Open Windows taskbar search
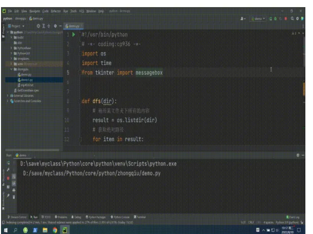This screenshot has height=234, width=313. click(x=15, y=230)
